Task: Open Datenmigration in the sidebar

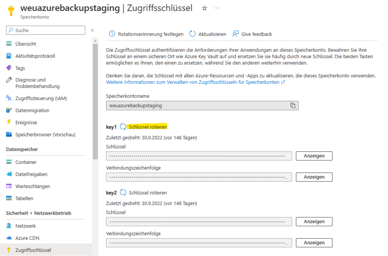Action: (x=33, y=110)
